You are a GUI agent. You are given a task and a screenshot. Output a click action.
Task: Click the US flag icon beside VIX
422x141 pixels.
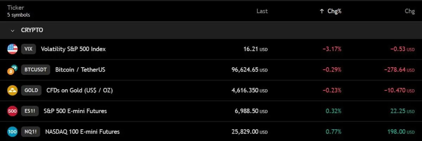(x=12, y=49)
